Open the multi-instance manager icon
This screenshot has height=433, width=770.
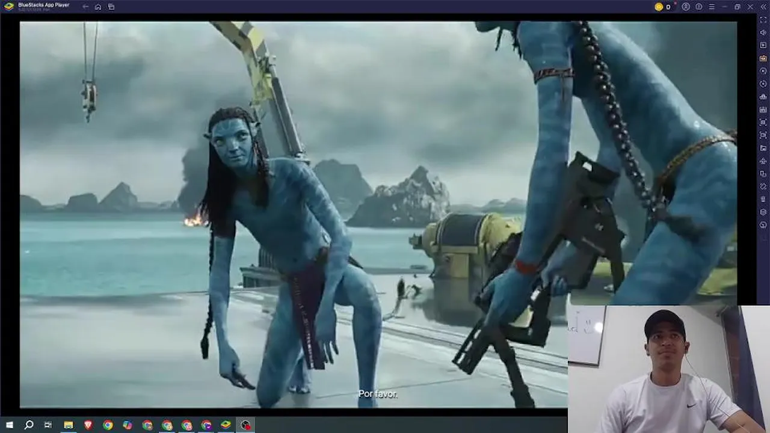point(763,174)
